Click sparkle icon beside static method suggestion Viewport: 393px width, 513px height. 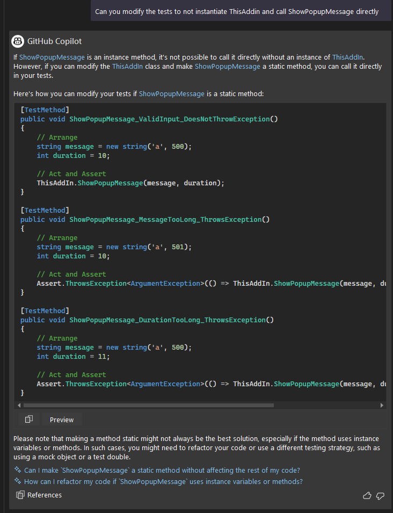tap(18, 470)
